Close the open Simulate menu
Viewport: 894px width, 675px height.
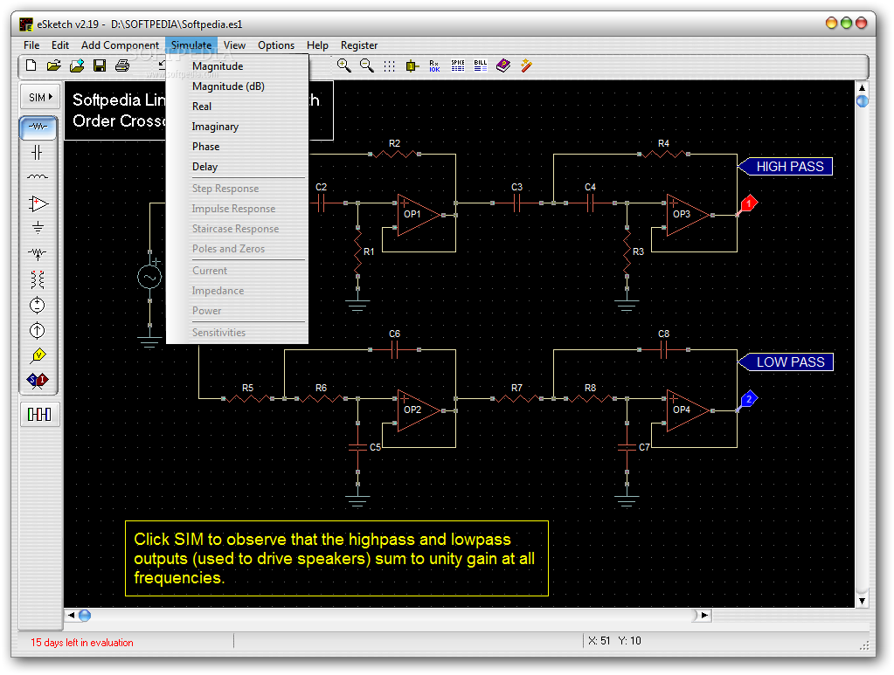(191, 45)
